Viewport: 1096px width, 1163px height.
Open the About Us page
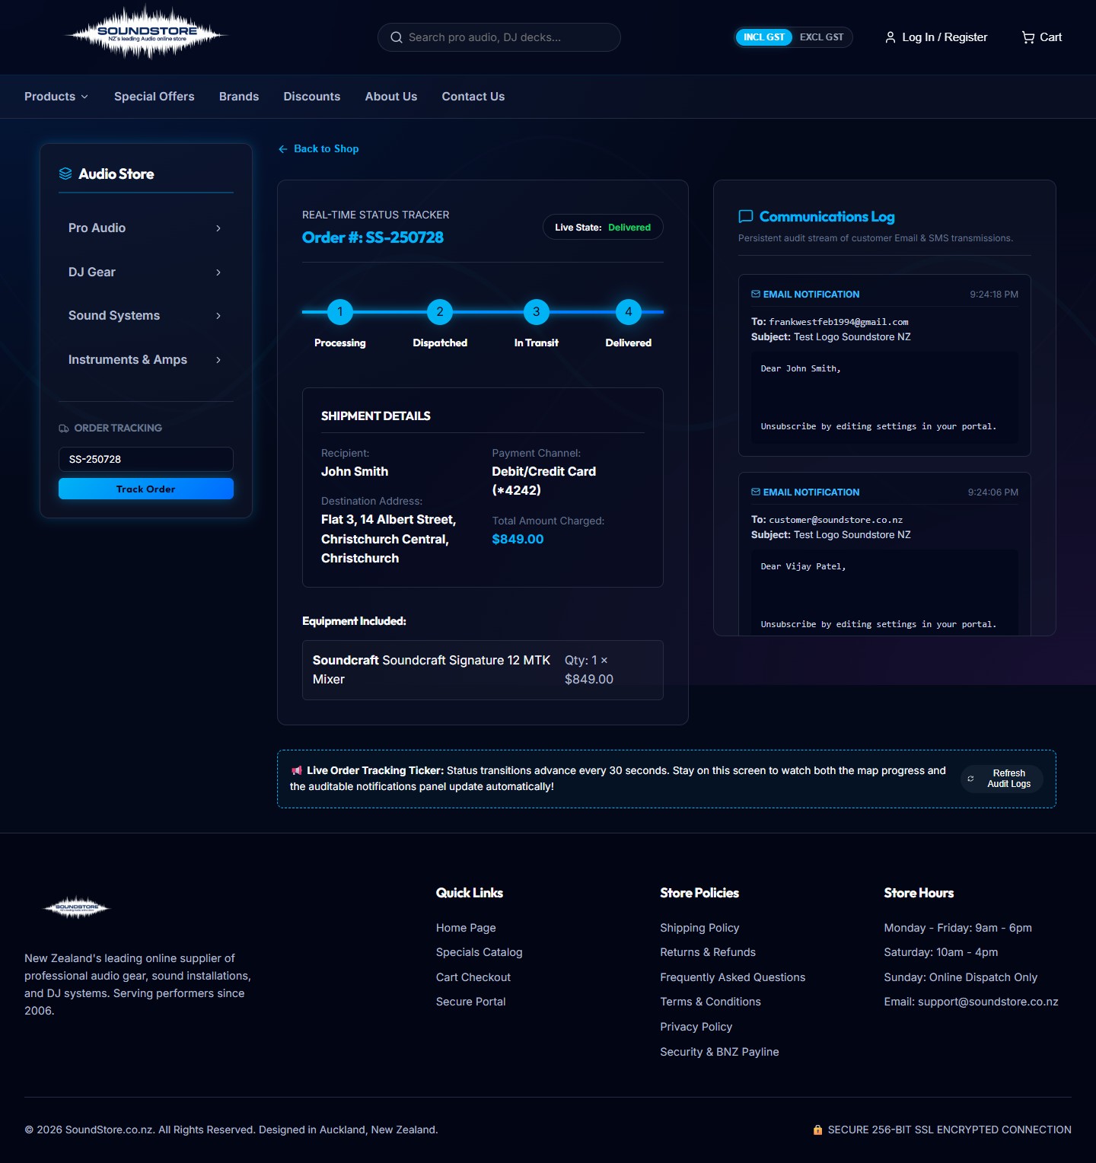coord(391,97)
